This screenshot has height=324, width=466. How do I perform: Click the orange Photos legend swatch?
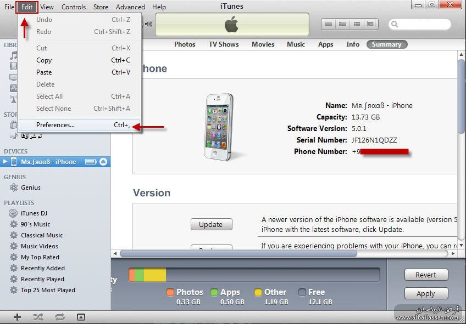(170, 292)
